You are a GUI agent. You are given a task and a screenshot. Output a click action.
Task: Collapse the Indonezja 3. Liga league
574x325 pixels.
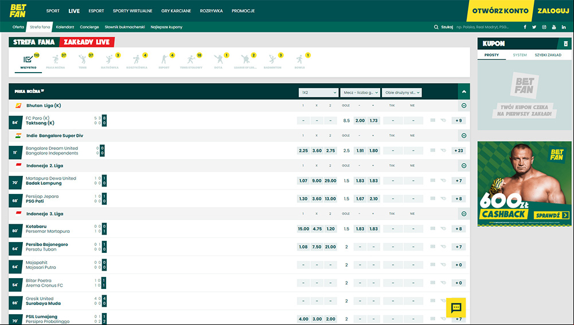[x=464, y=213]
